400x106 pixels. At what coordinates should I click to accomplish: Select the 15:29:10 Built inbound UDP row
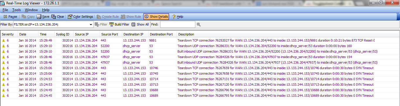(x=200, y=51)
